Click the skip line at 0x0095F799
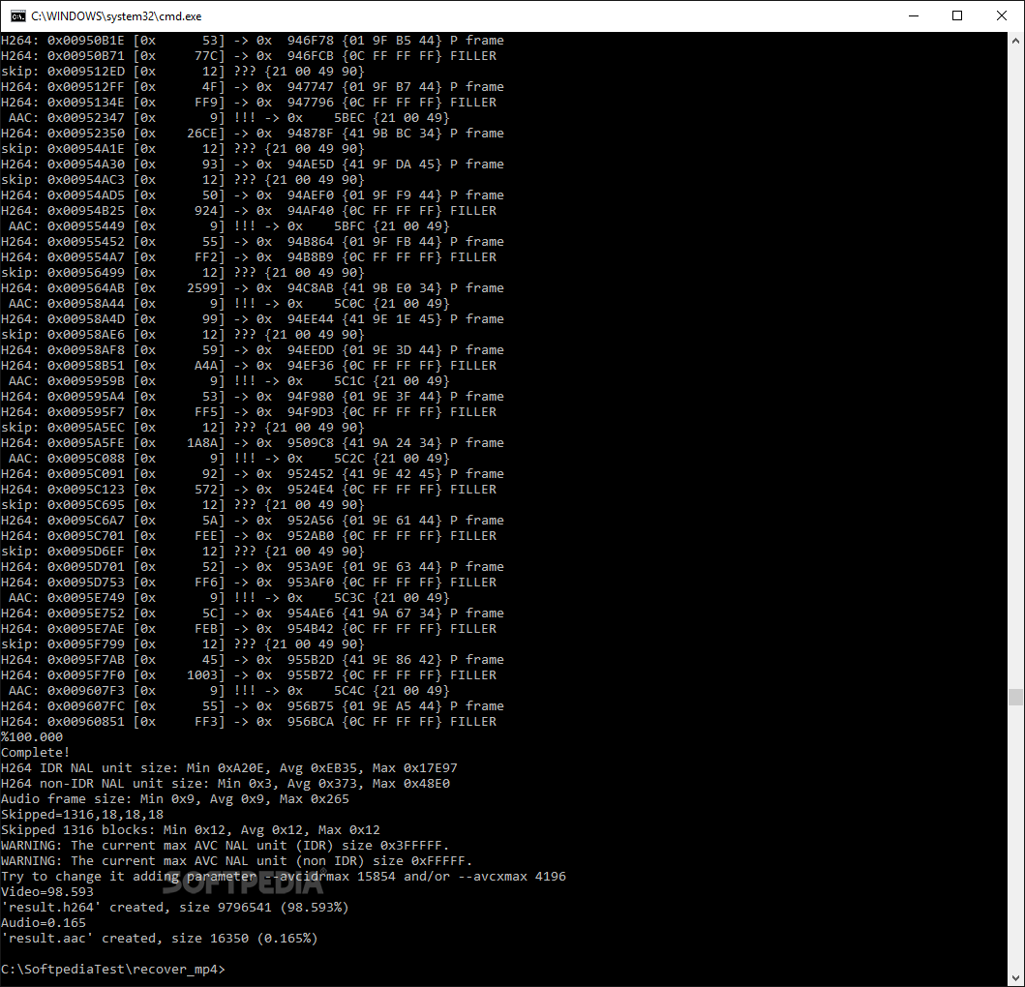The height and width of the screenshot is (987, 1025). tap(183, 644)
